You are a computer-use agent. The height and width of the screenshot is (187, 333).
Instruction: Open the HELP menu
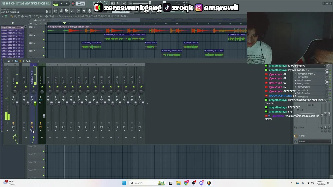tap(49, 4)
